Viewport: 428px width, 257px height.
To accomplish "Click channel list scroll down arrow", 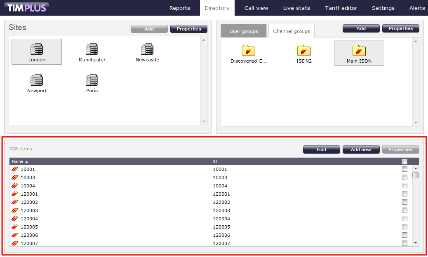I will (x=416, y=243).
